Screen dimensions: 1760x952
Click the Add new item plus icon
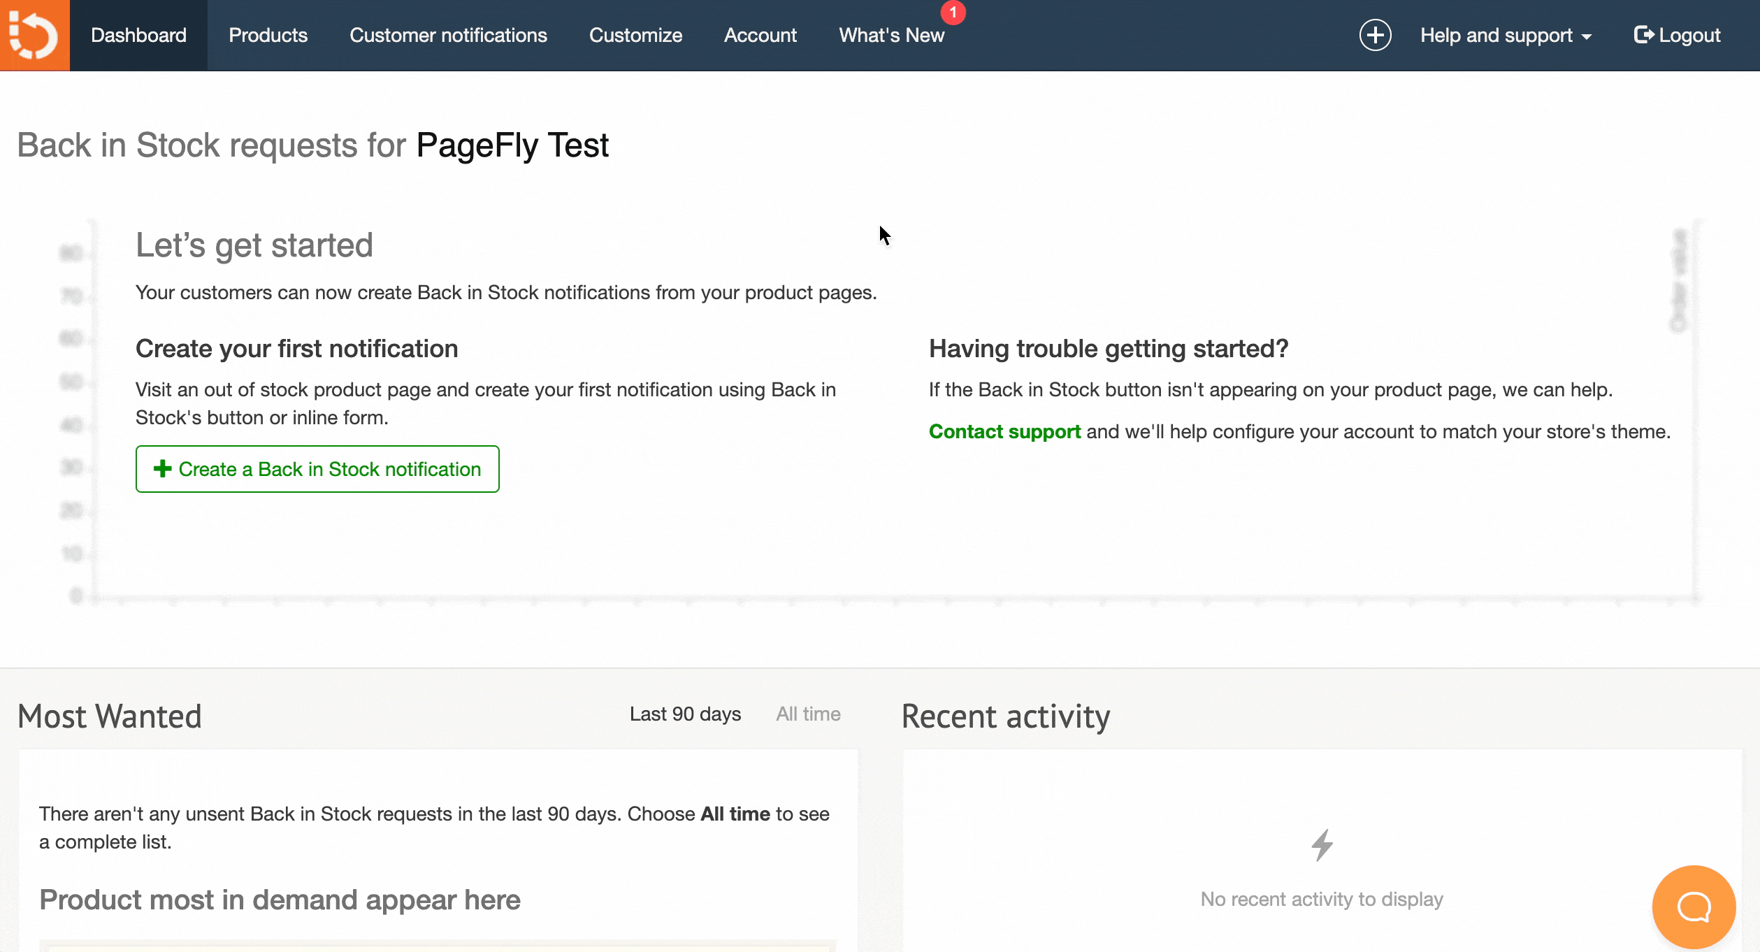pos(1373,34)
